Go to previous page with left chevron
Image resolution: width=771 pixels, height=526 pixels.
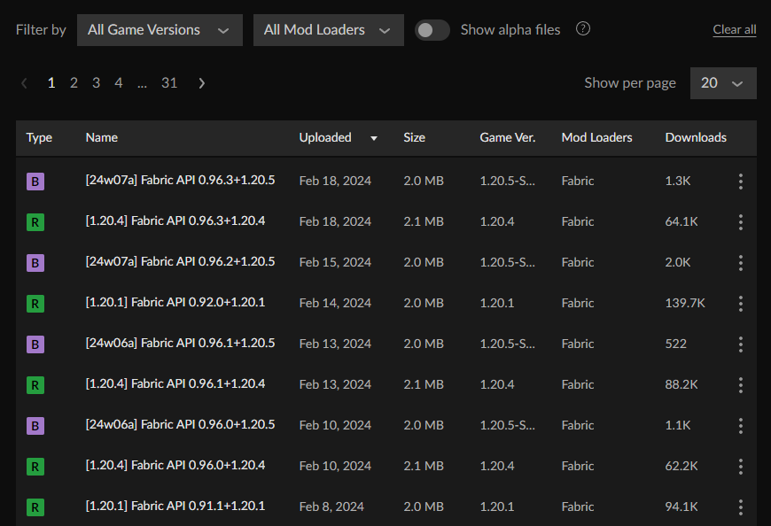(x=24, y=83)
